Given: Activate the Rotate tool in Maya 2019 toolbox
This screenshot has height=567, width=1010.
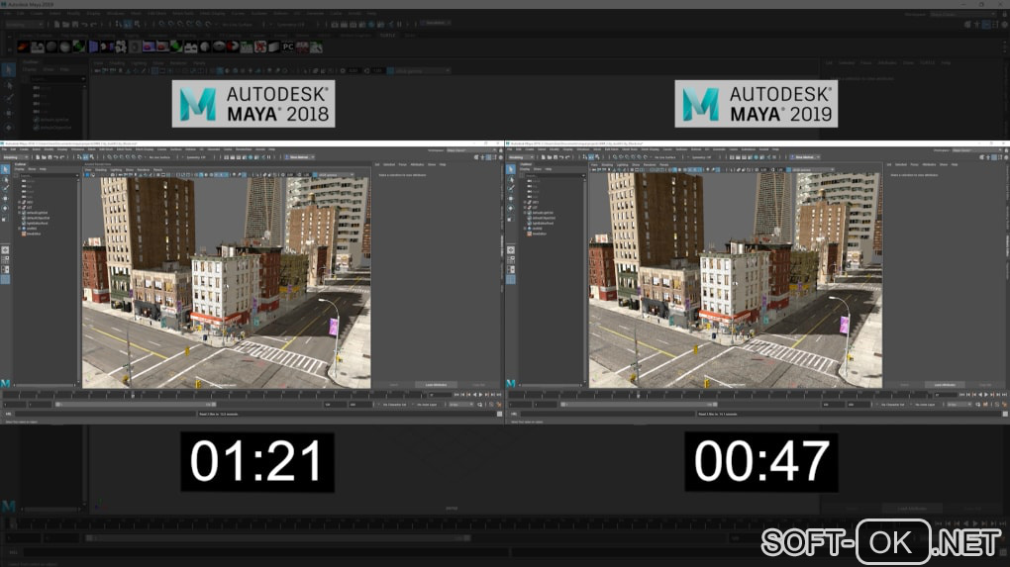Looking at the screenshot, I should coord(511,208).
